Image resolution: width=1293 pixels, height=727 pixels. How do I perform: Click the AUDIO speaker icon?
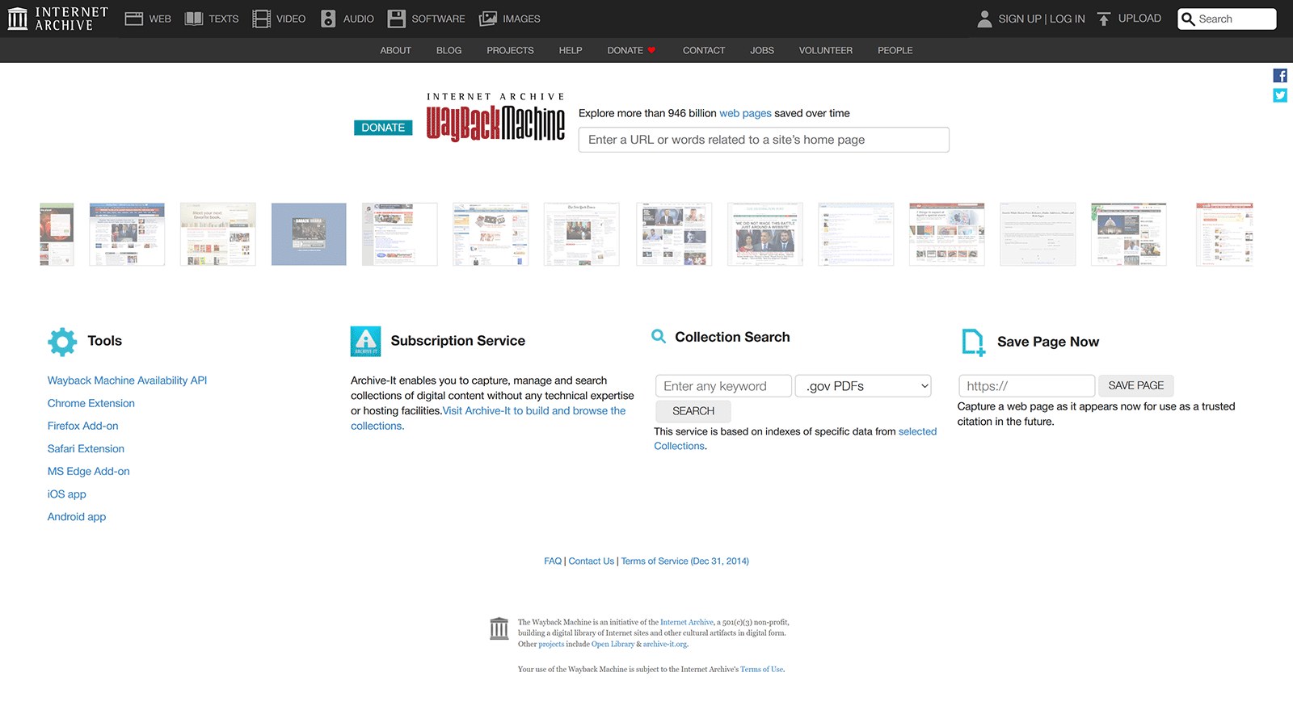328,18
